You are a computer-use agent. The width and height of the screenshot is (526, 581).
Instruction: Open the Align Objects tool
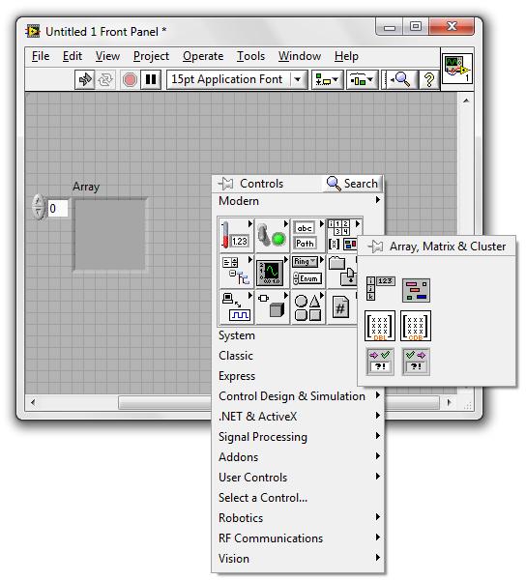click(327, 79)
